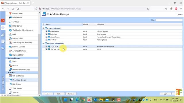
Task: Toggle kerio.com checkbox
Action: coord(47,34)
